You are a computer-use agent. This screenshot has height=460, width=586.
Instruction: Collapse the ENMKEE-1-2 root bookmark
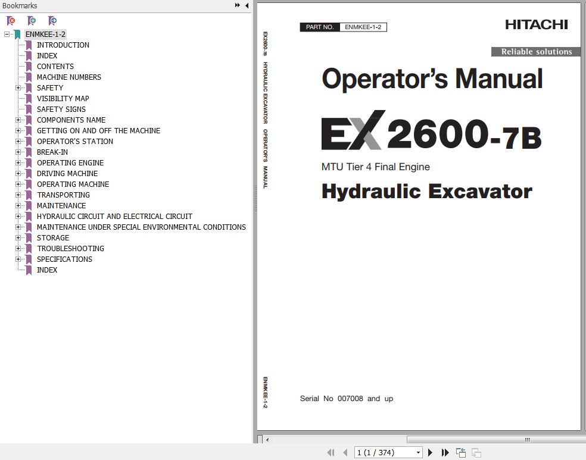point(7,35)
